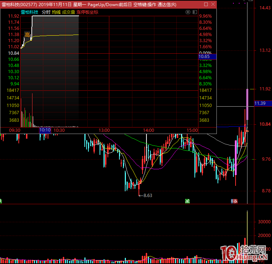Click the 成交量 legend label
This screenshot has height=264, width=272.
[68, 12]
